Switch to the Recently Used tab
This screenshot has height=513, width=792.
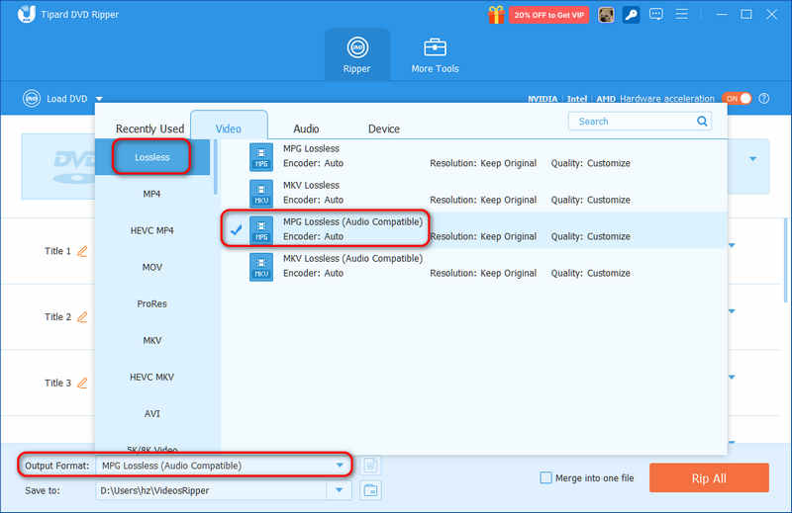pyautogui.click(x=150, y=128)
